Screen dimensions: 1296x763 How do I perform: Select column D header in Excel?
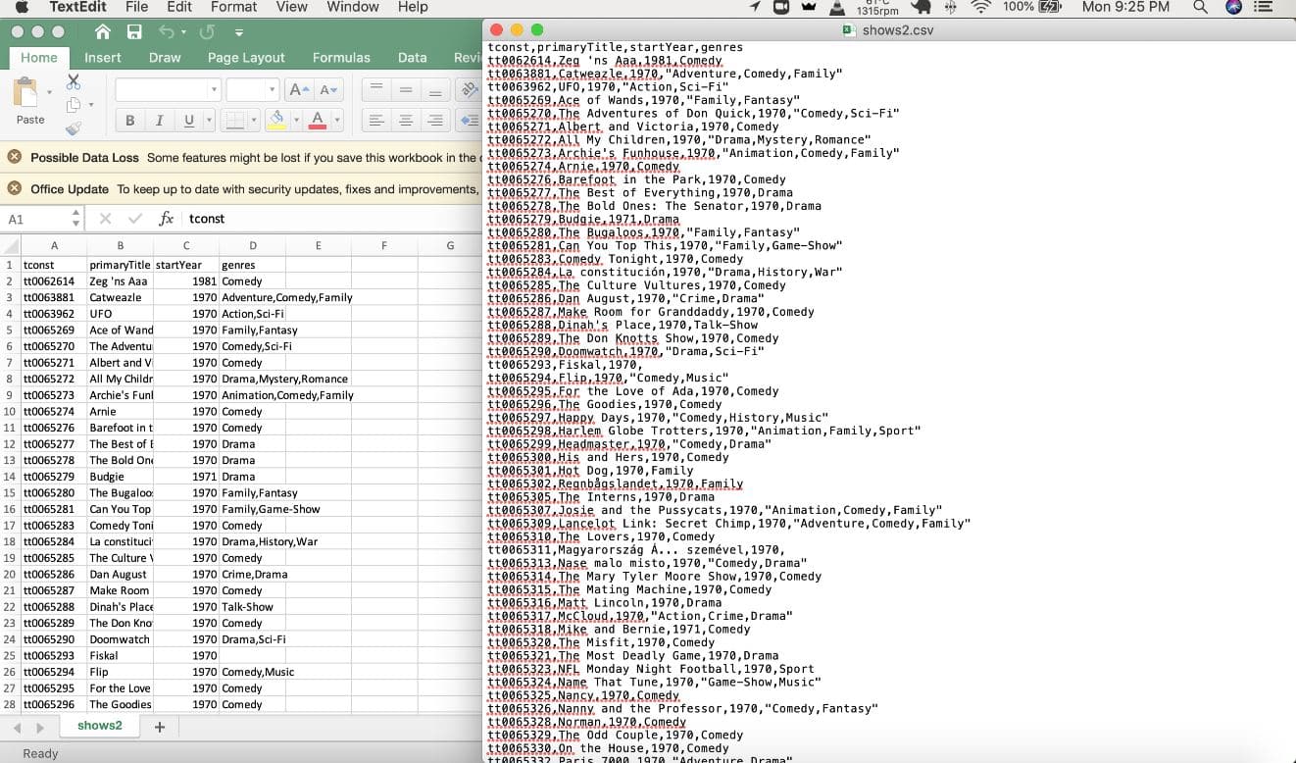[252, 245]
